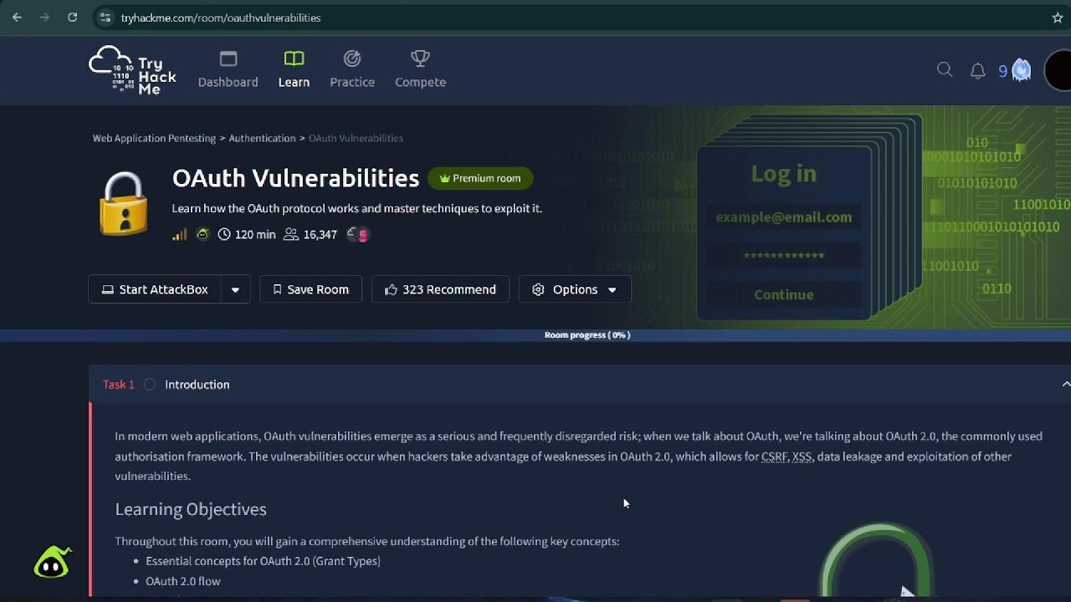1071x602 pixels.
Task: Click 'OAuth 2.0 flow' bullet
Action: click(183, 581)
